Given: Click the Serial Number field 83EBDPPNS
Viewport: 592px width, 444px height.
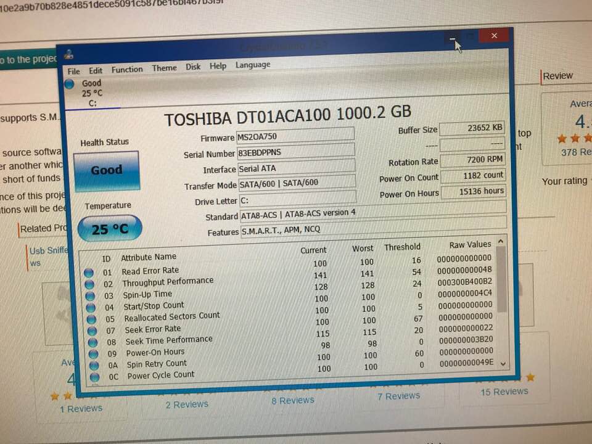Looking at the screenshot, I should pyautogui.click(x=296, y=152).
